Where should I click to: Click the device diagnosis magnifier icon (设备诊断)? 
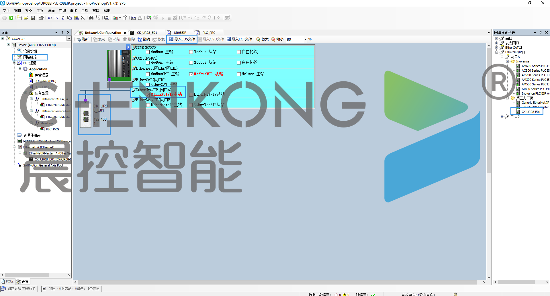point(19,51)
